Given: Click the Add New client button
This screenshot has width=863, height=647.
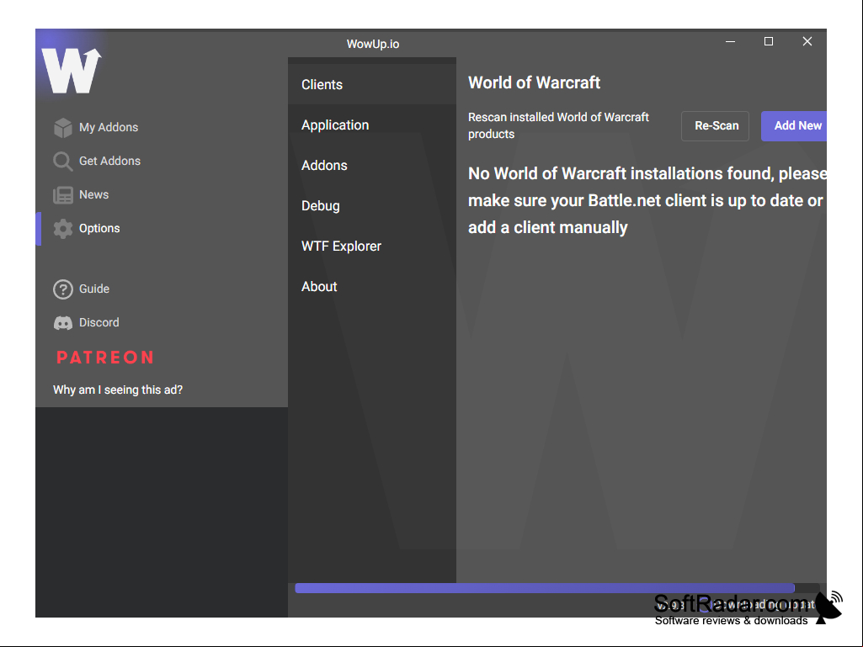Looking at the screenshot, I should pyautogui.click(x=794, y=126).
